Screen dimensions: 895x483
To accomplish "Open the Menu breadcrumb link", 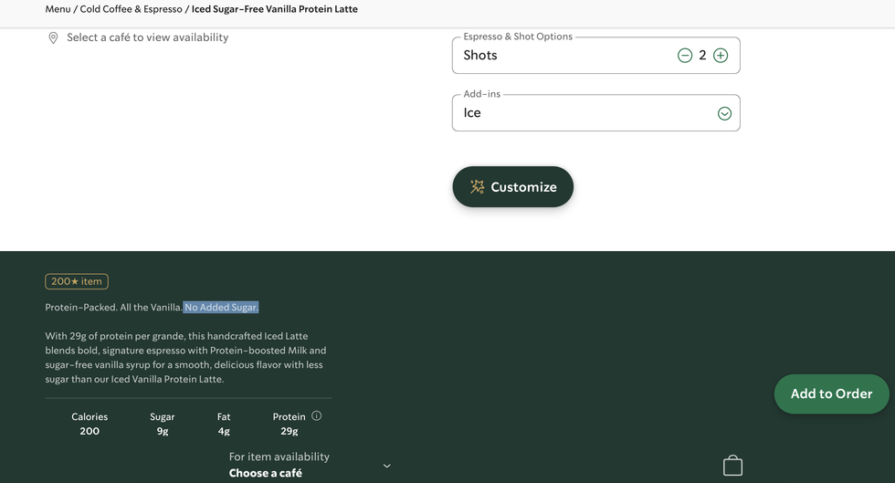I will click(58, 9).
